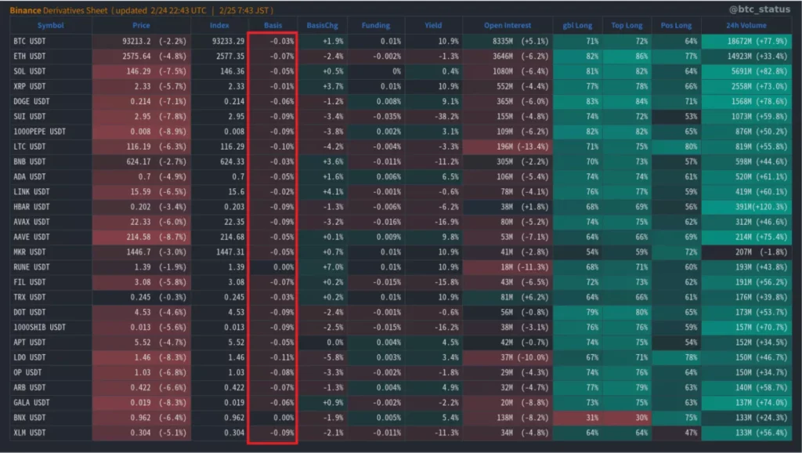802x453 pixels.
Task: Click the @btc_status handle
Action: click(x=760, y=9)
